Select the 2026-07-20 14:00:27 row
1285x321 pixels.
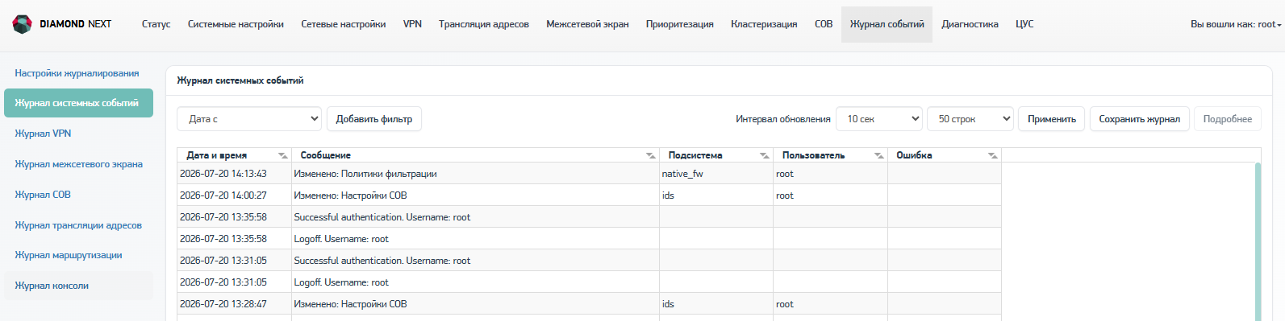point(589,195)
